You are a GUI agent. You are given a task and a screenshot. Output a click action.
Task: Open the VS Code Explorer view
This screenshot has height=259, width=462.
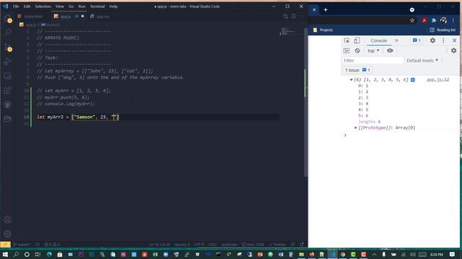8,19
